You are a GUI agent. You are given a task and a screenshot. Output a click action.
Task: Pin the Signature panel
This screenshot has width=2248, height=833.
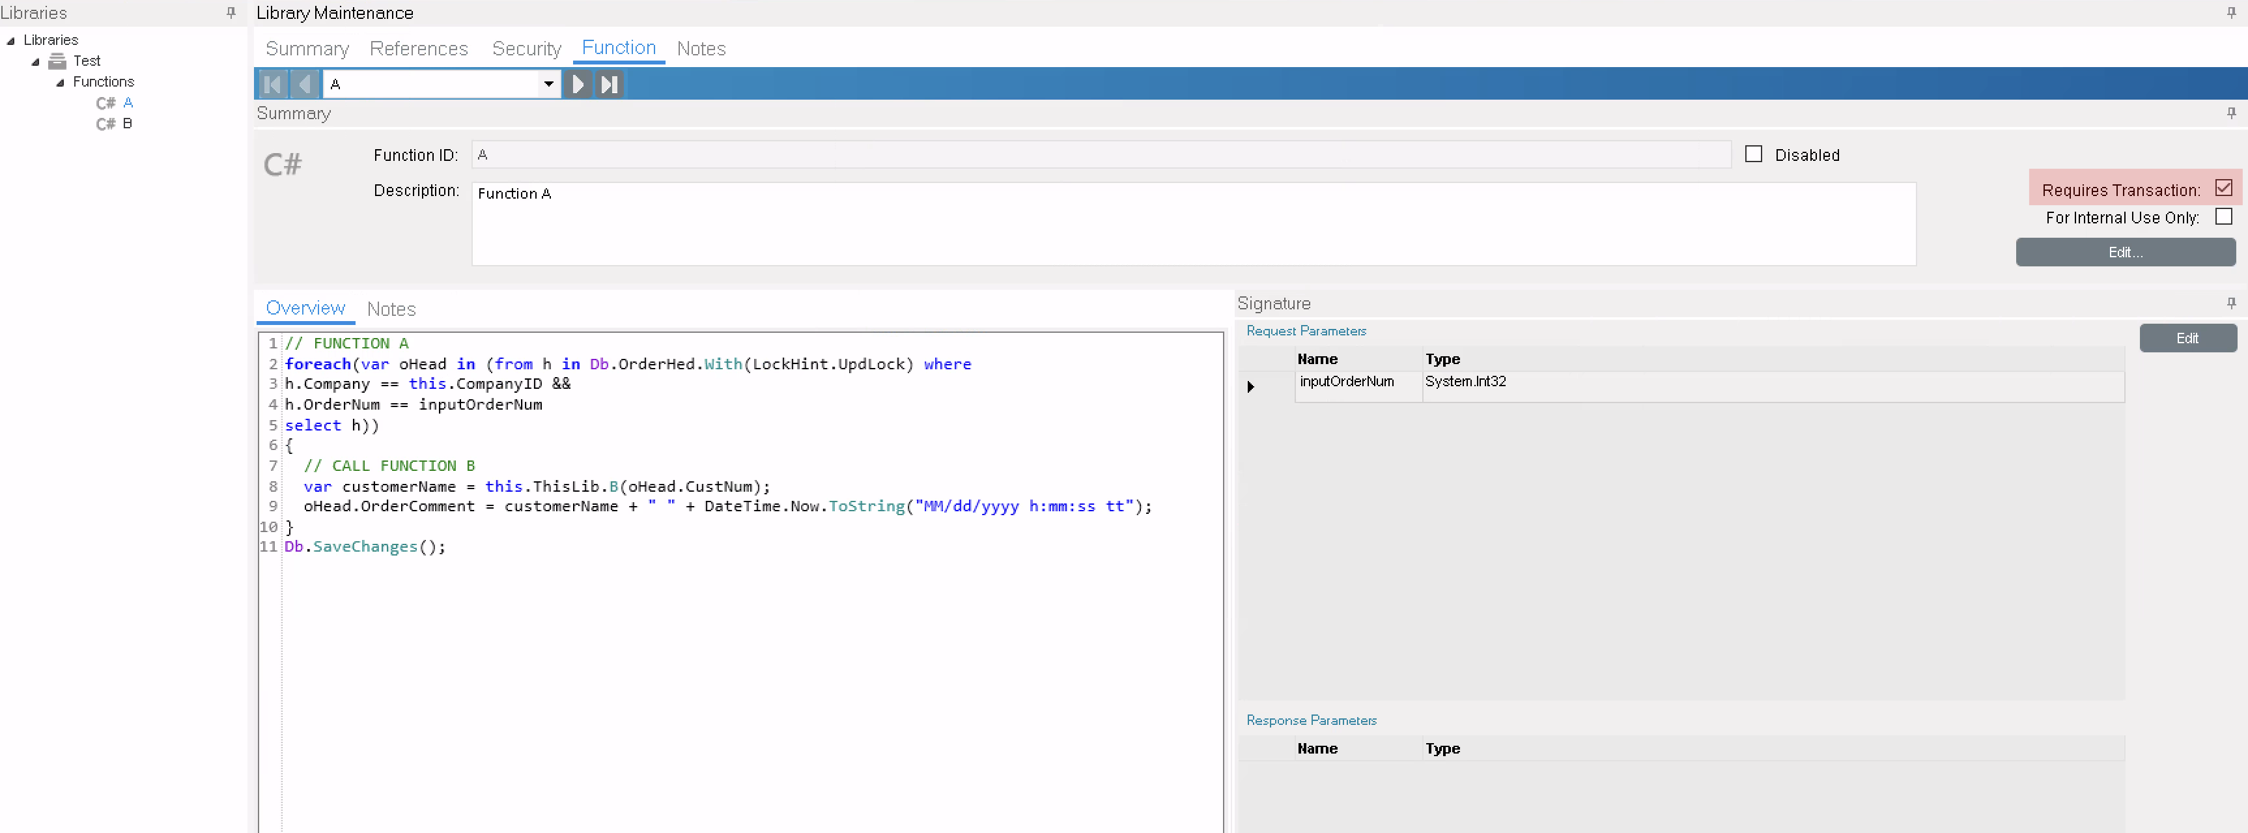pyautogui.click(x=2230, y=303)
